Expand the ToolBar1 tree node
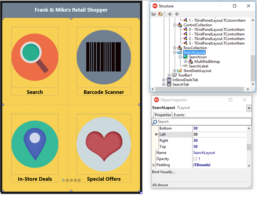The width and height of the screenshot is (257, 199). coord(169,75)
